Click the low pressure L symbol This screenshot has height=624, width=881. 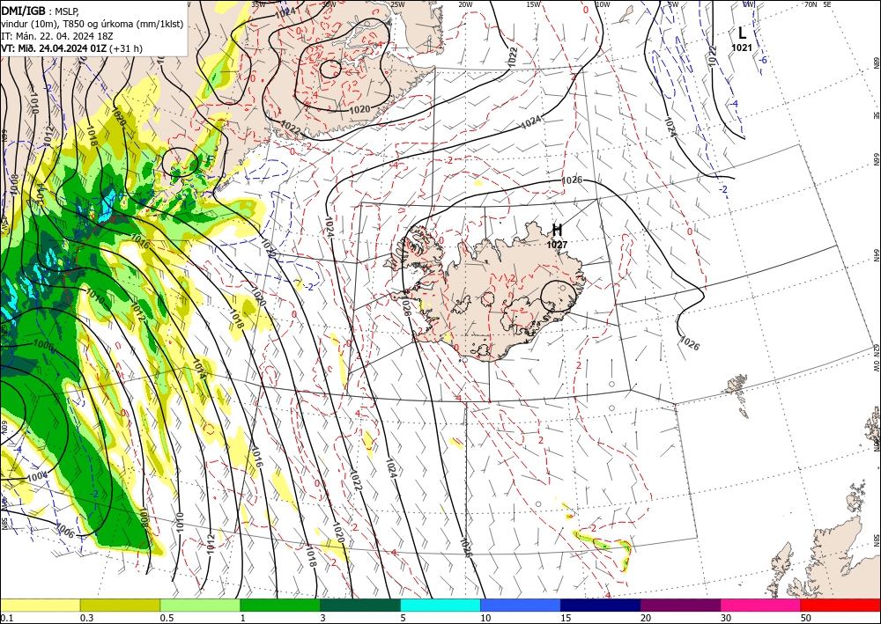[x=742, y=33]
